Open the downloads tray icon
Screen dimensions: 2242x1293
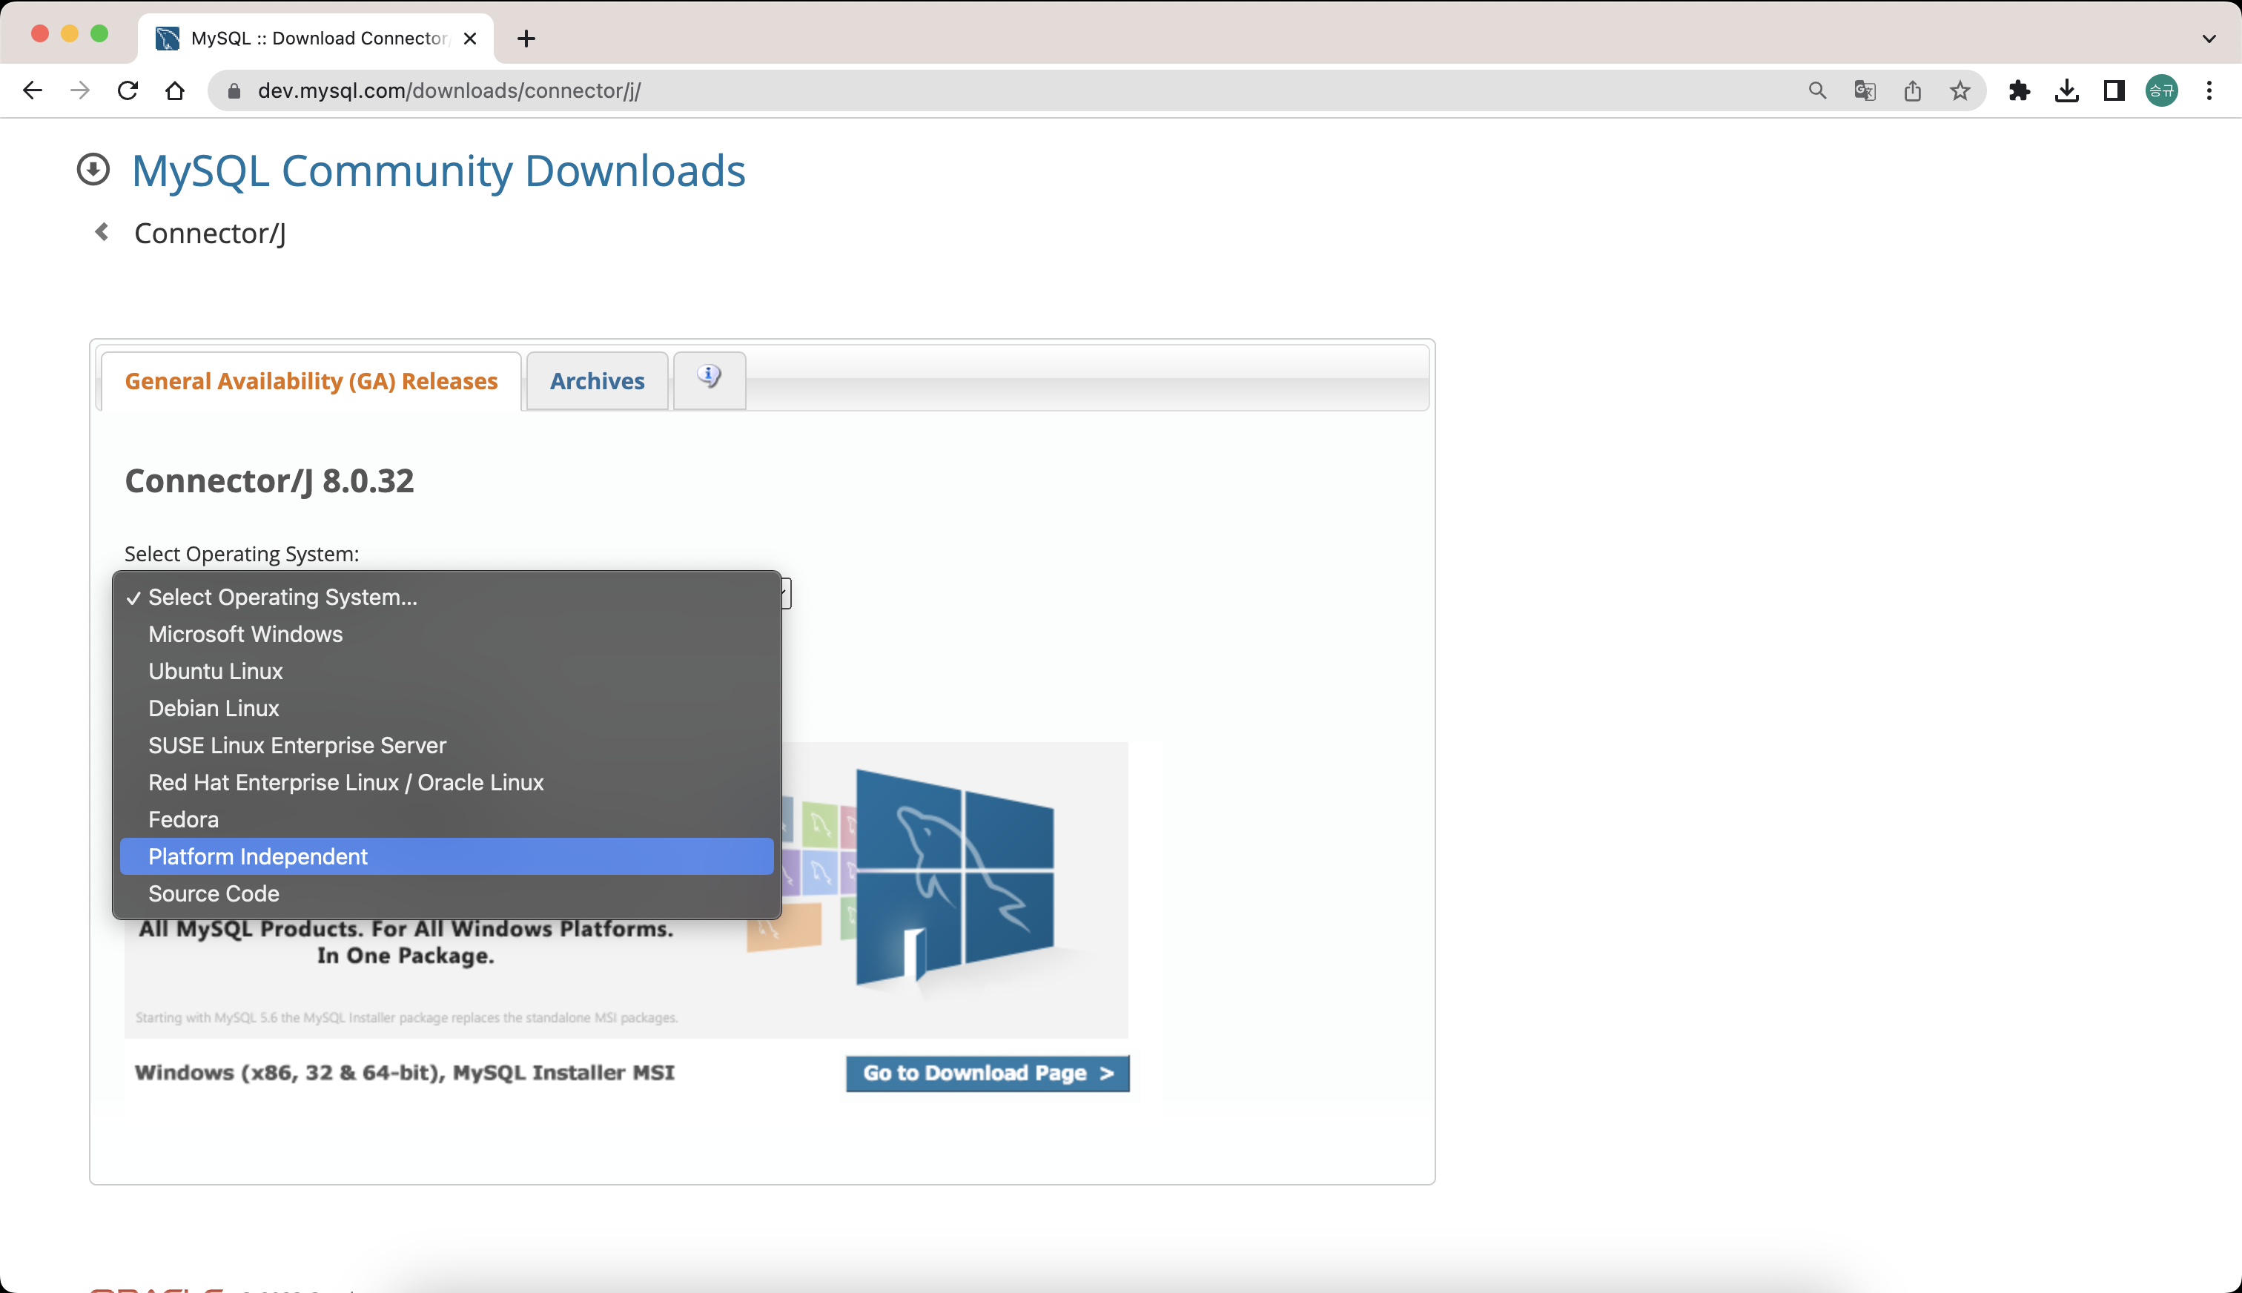click(2066, 90)
